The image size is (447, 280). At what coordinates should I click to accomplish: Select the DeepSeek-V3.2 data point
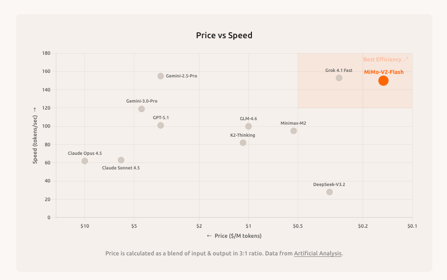tap(329, 192)
